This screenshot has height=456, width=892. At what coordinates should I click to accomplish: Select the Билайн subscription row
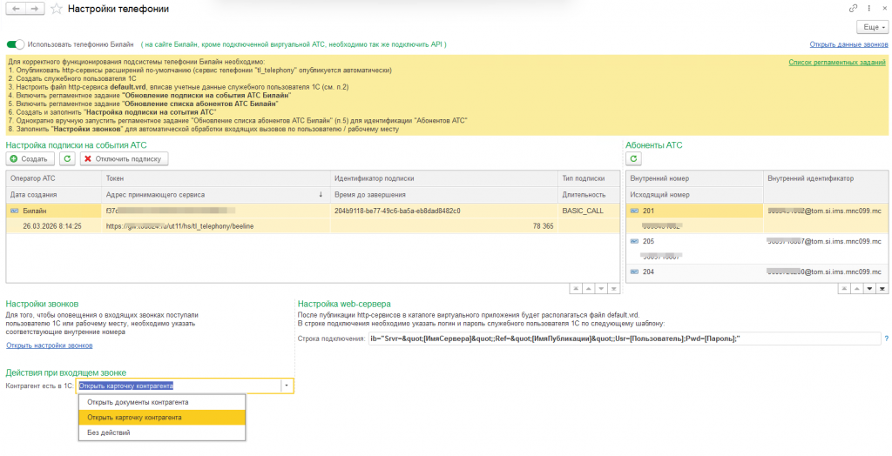click(x=313, y=218)
